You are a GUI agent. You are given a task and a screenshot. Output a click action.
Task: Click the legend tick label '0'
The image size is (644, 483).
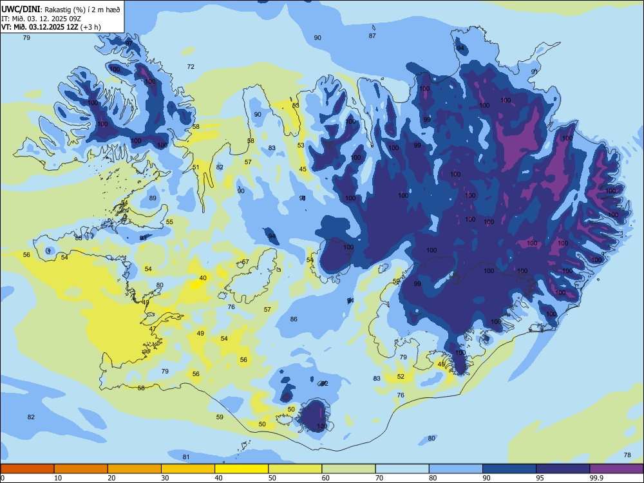coord(3,478)
